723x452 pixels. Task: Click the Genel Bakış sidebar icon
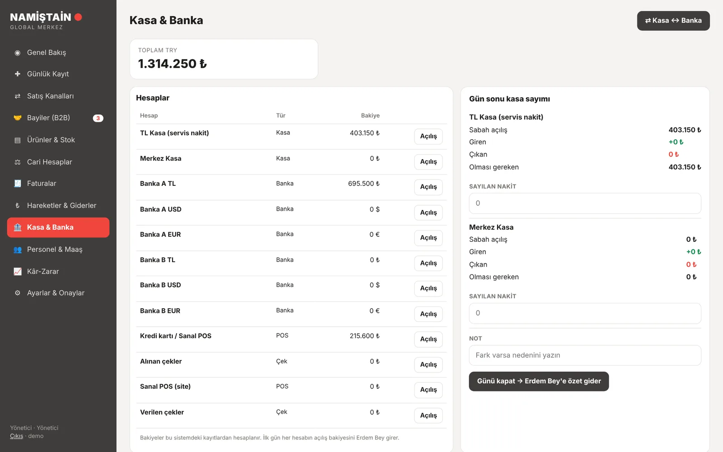coord(18,53)
